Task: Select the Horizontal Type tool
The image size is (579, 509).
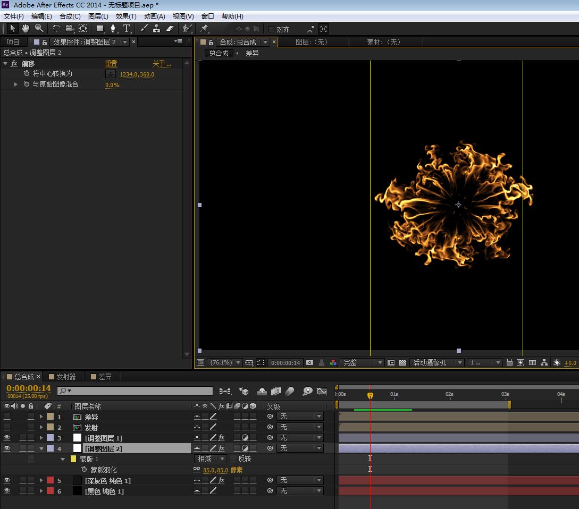Action: pos(127,29)
